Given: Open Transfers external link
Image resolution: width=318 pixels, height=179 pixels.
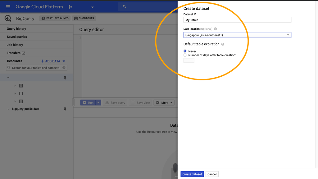Looking at the screenshot, I should [14, 53].
